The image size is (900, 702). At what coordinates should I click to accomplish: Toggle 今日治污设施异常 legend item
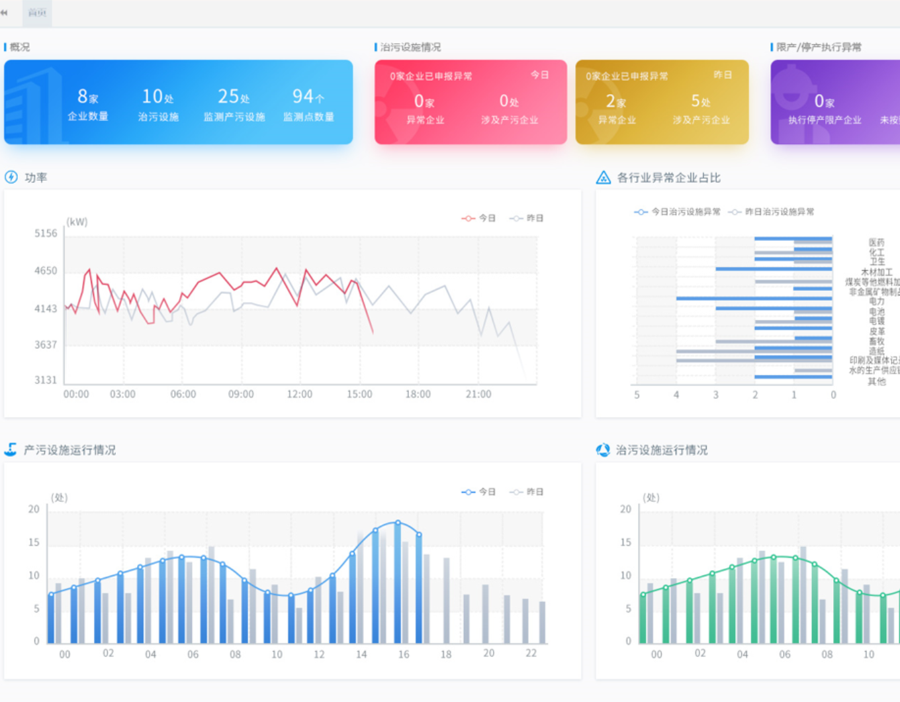point(677,212)
